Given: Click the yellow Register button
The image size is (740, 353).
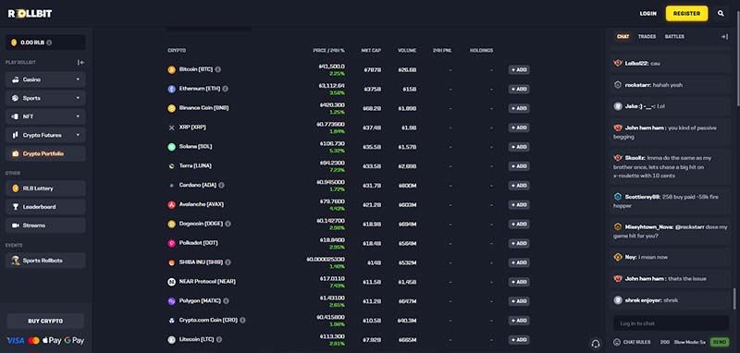Looking at the screenshot, I should (x=686, y=14).
